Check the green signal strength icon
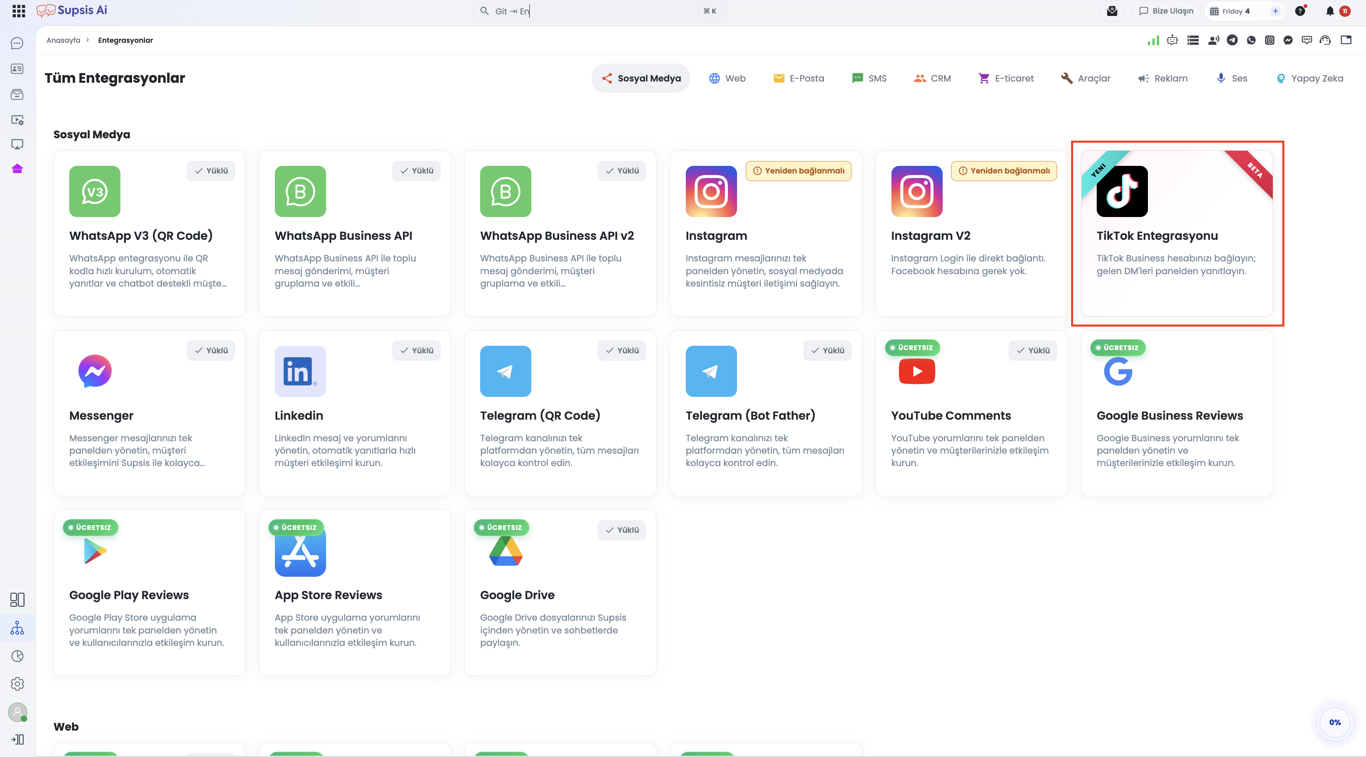This screenshot has width=1366, height=757. point(1154,40)
